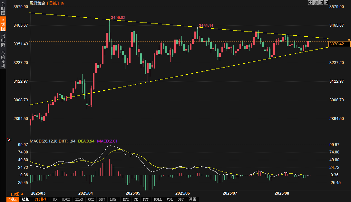Click the 3370.42 current price tag
351x202 pixels.
(339, 44)
